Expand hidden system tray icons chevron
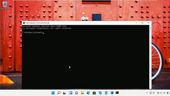 pyautogui.click(x=147, y=93)
